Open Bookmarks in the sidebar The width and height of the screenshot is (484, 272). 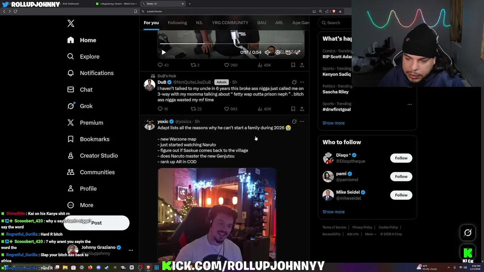coord(88,139)
